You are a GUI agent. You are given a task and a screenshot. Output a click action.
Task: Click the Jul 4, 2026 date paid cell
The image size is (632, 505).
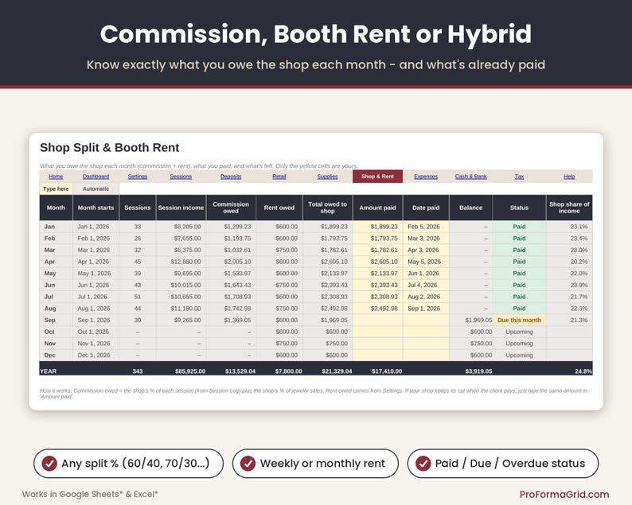pyautogui.click(x=426, y=286)
